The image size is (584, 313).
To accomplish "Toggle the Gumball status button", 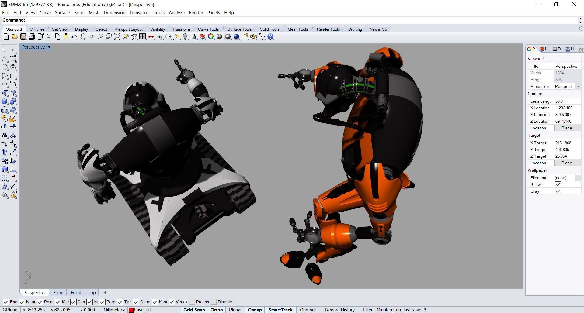I will click(308, 310).
